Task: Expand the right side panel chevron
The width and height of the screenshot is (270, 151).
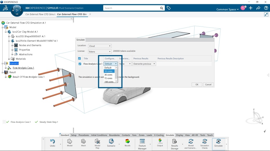Action: click(x=268, y=75)
